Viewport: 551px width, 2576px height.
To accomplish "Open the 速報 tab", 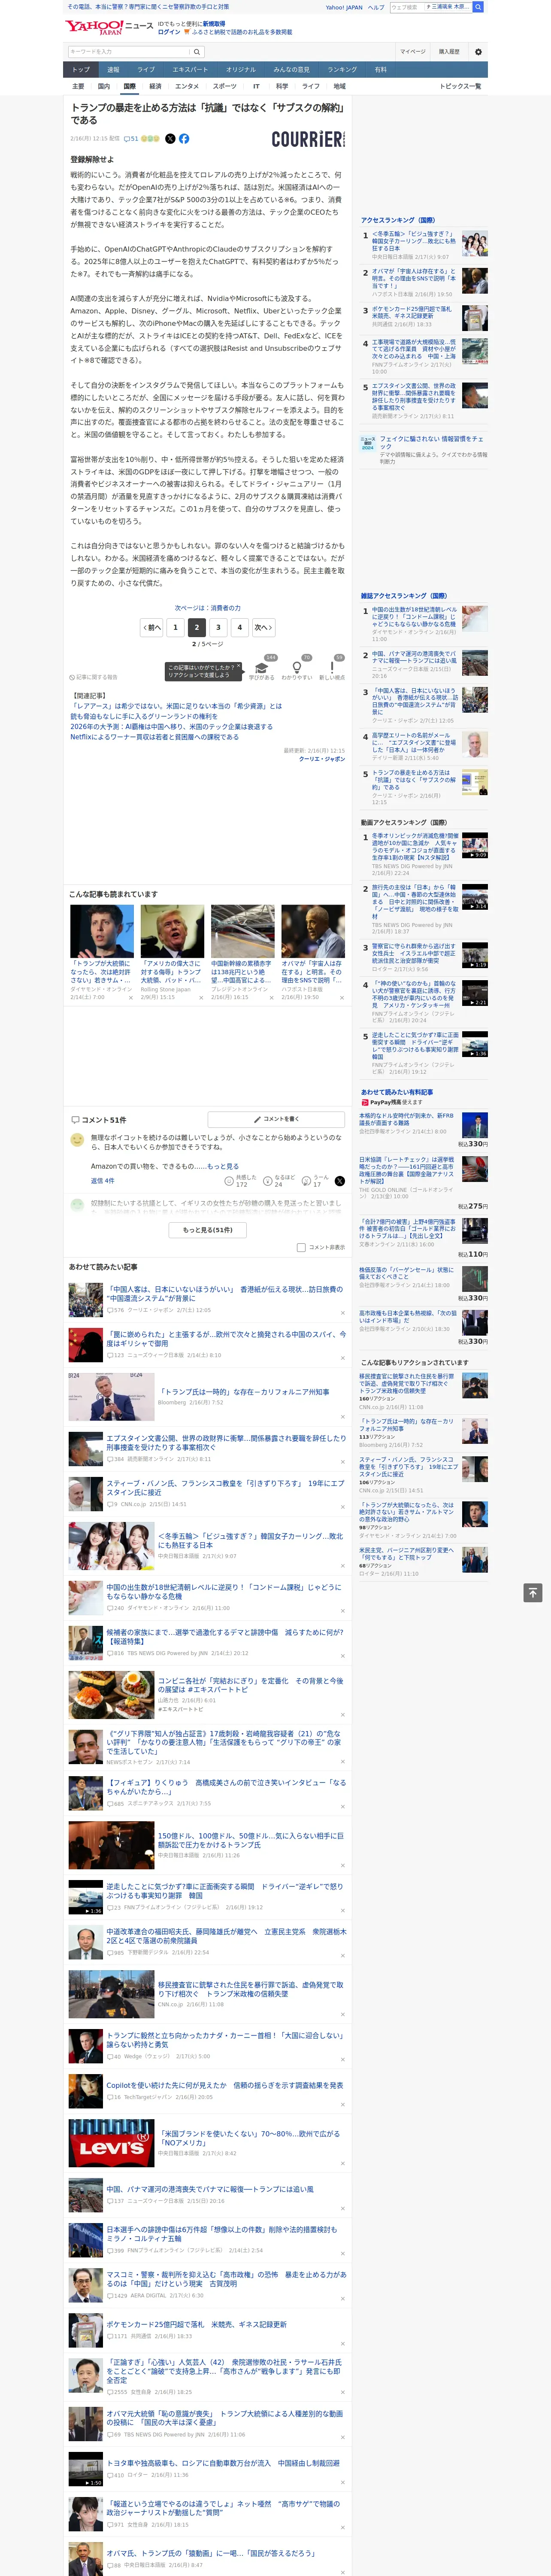I will (x=113, y=70).
